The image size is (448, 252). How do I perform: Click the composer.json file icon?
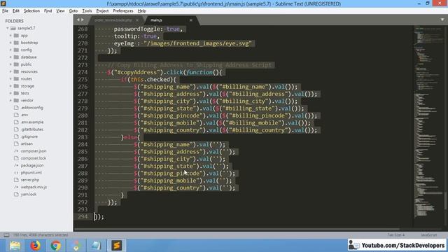click(16, 151)
